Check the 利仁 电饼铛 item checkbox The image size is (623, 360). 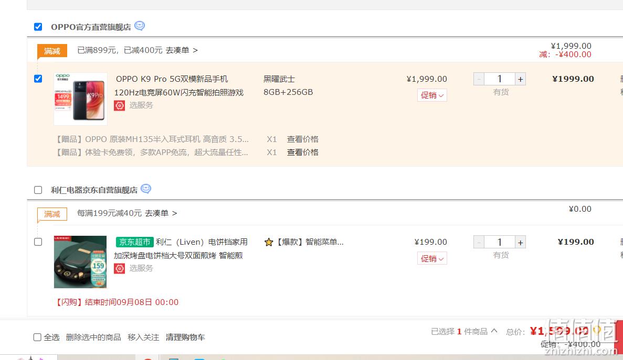[38, 242]
